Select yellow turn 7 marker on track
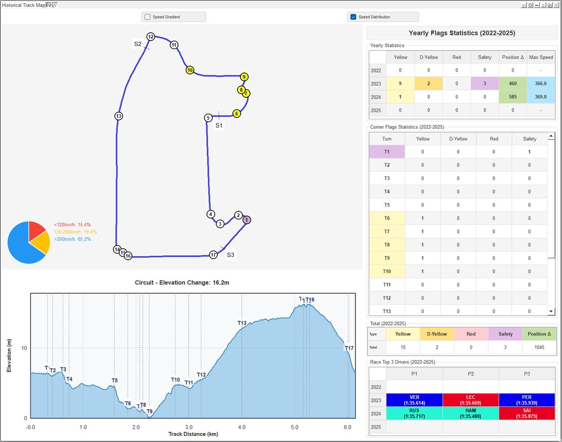 pyautogui.click(x=246, y=93)
